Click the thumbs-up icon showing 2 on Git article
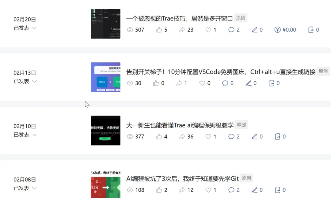331x202 pixels. (x=159, y=190)
